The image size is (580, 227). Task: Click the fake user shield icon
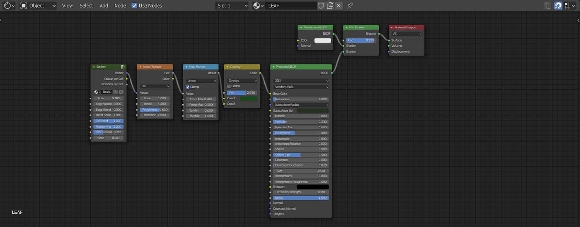click(x=321, y=5)
